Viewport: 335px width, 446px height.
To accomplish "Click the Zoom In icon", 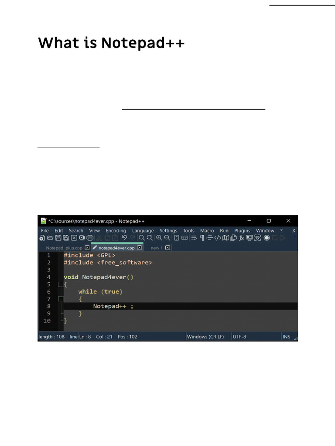I will 159,238.
